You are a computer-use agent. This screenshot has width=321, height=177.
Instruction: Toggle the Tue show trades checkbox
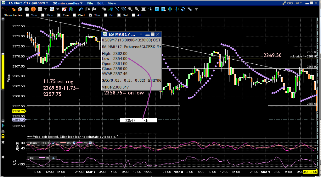pyautogui.click(x=59, y=15)
